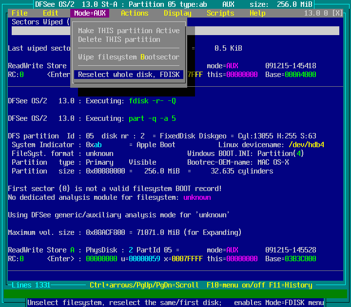Click the Lines 1331 indicator

tap(31, 285)
